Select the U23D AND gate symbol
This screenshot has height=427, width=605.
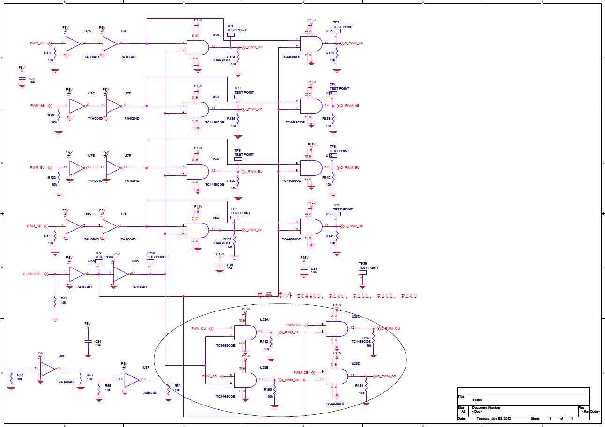(337, 376)
